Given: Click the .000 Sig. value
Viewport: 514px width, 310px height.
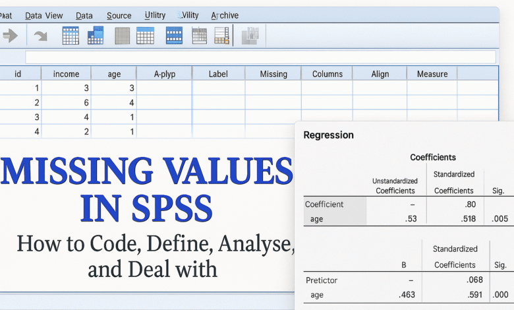Looking at the screenshot, I should pyautogui.click(x=500, y=295).
